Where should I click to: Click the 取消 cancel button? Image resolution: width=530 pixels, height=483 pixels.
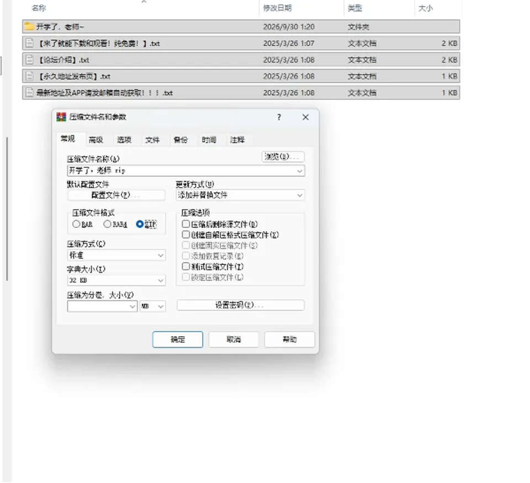(234, 339)
